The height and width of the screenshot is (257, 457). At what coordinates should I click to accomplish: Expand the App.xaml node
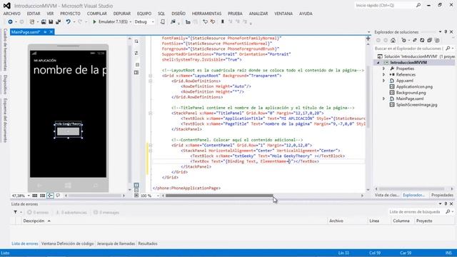click(x=384, y=81)
